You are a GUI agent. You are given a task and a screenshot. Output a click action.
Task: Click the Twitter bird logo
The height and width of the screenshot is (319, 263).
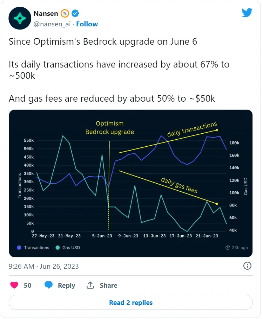[x=247, y=13]
